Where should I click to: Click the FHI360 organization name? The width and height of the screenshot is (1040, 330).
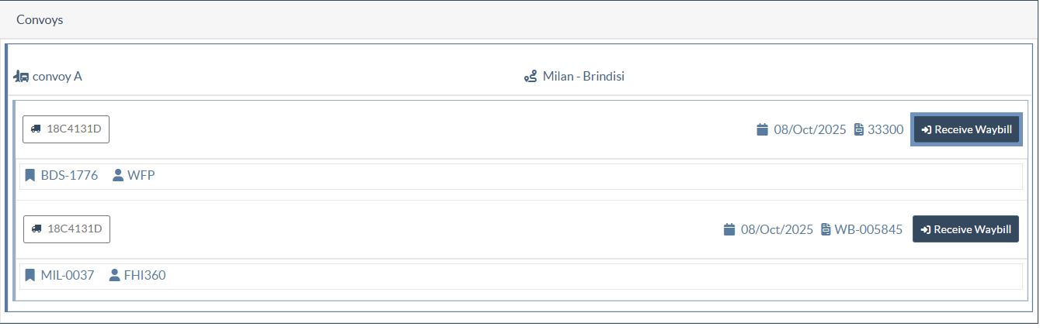(144, 275)
